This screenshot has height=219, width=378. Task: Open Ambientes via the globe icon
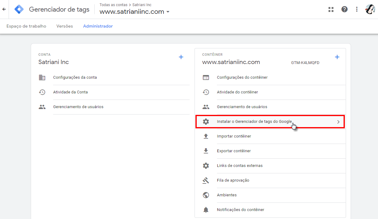(206, 195)
